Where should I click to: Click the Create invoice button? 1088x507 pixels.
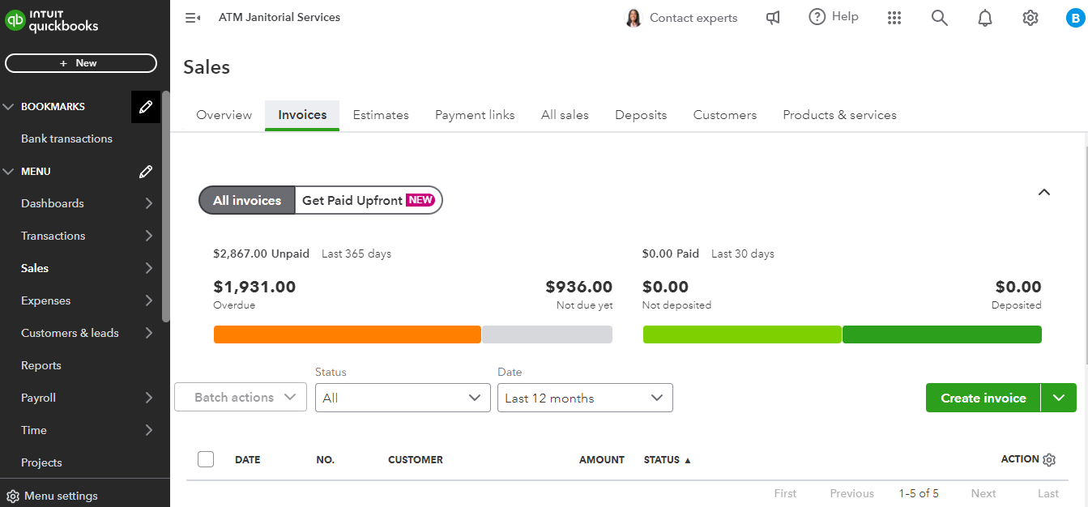983,398
